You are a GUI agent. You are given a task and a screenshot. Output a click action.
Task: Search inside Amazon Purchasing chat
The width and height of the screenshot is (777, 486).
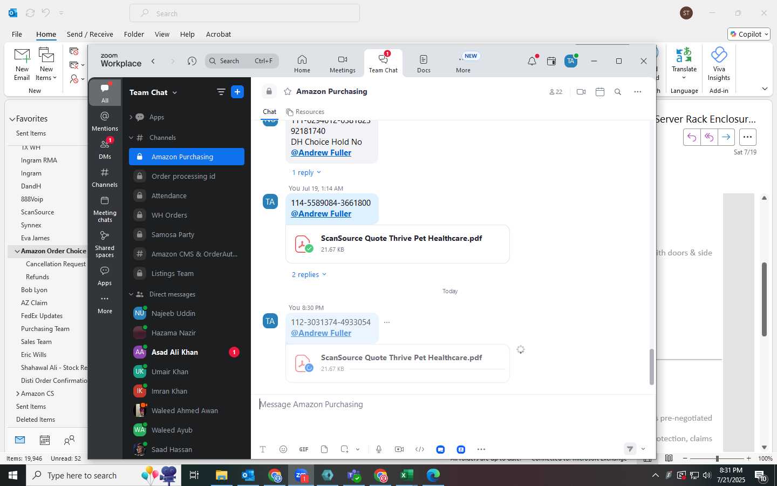tap(618, 92)
